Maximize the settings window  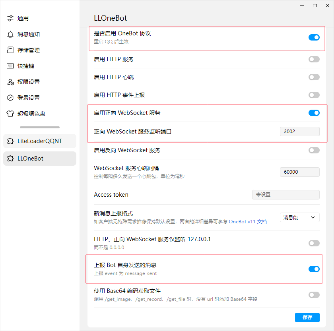coord(315,6)
